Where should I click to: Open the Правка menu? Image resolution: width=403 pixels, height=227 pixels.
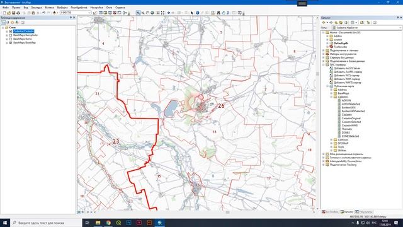16,8
